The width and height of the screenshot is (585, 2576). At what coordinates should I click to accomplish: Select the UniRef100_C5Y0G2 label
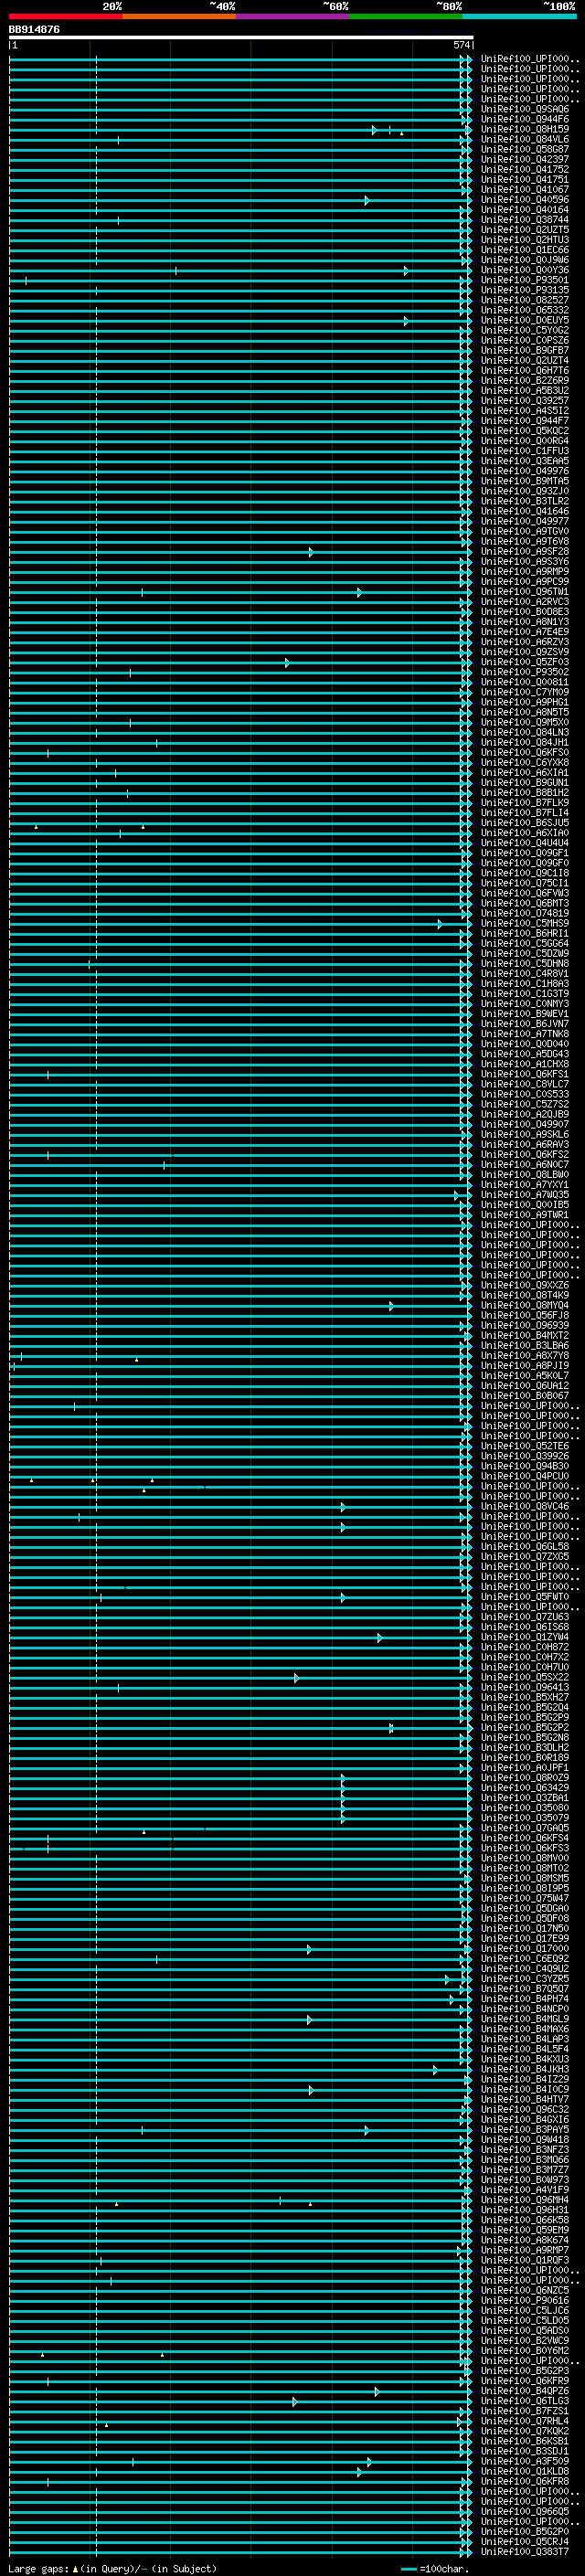tap(525, 331)
